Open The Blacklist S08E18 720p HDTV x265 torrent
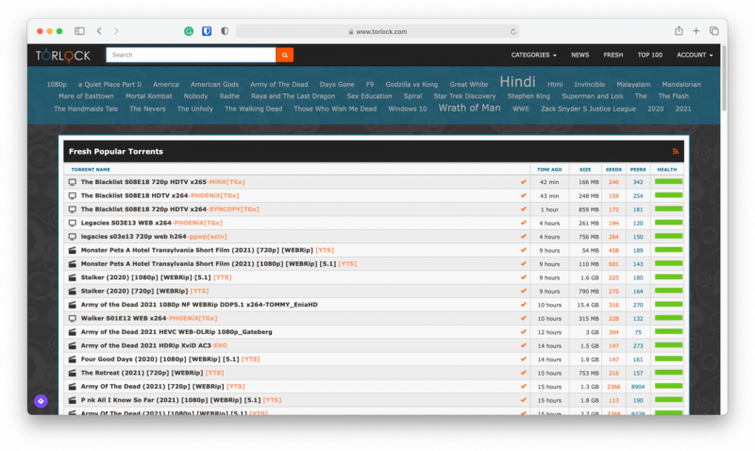755x451 pixels. point(162,182)
